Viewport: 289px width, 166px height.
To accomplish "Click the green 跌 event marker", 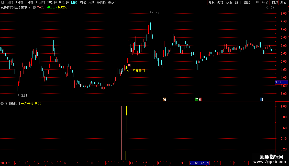I will point(196,99).
